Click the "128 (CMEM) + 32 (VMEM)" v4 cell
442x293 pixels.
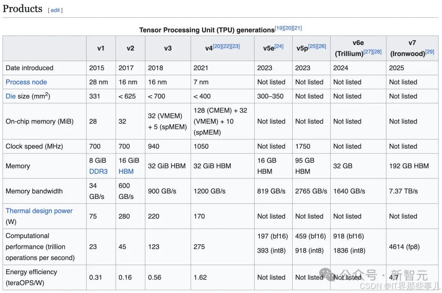[x=222, y=121]
